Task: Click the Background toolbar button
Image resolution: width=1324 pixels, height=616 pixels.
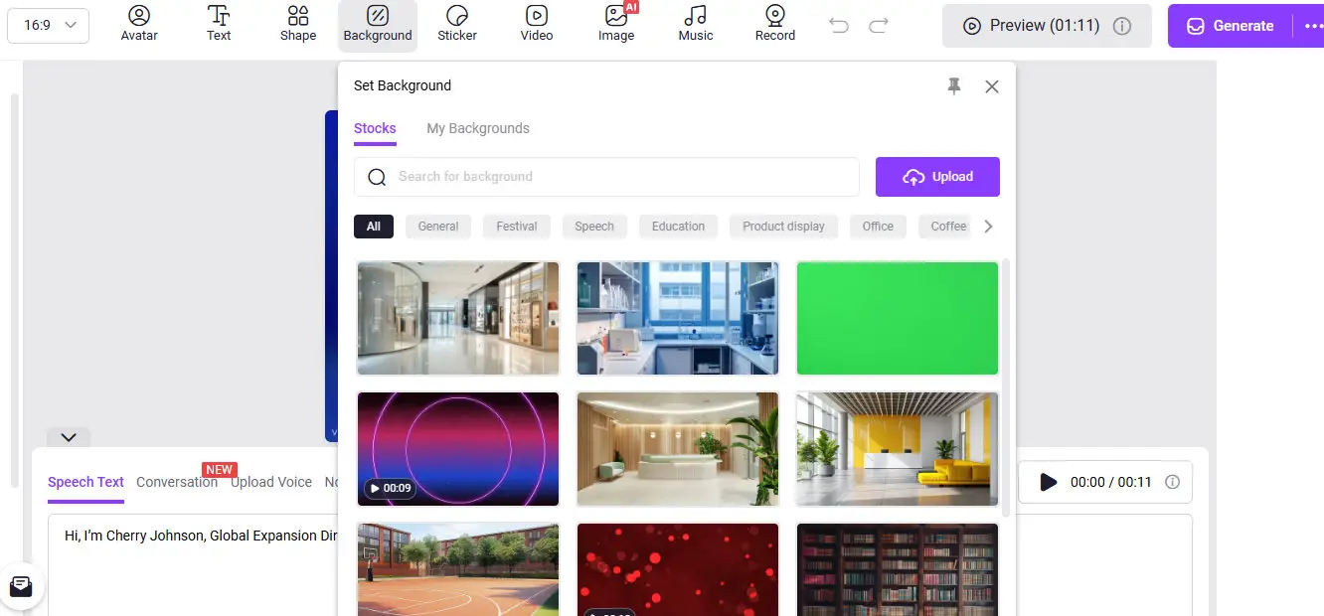Action: [378, 25]
